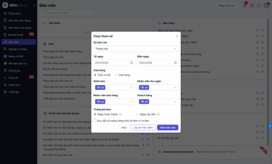This screenshot has width=272, height=164.
Task: Open calendar picker for Từ ngày
Action: [x=131, y=63]
